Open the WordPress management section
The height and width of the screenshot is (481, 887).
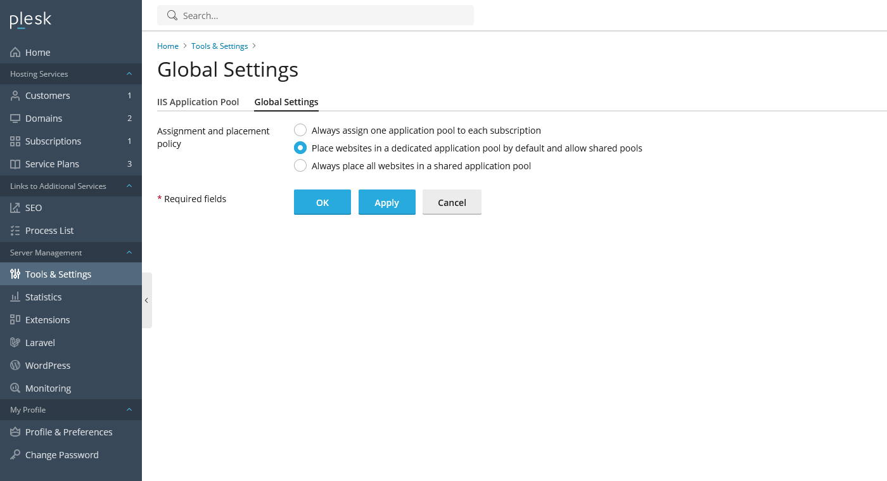point(47,365)
